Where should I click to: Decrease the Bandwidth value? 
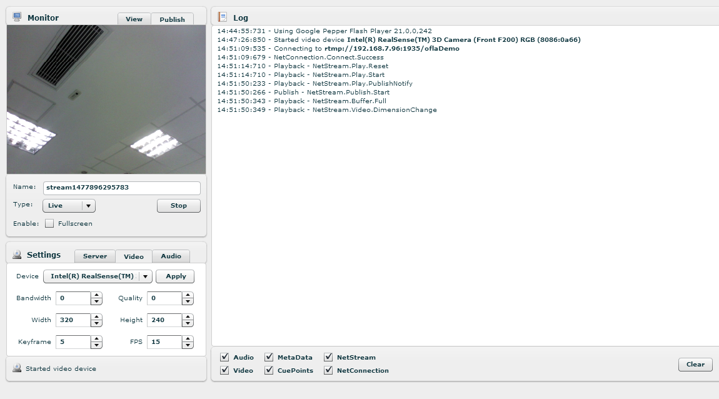tap(96, 301)
